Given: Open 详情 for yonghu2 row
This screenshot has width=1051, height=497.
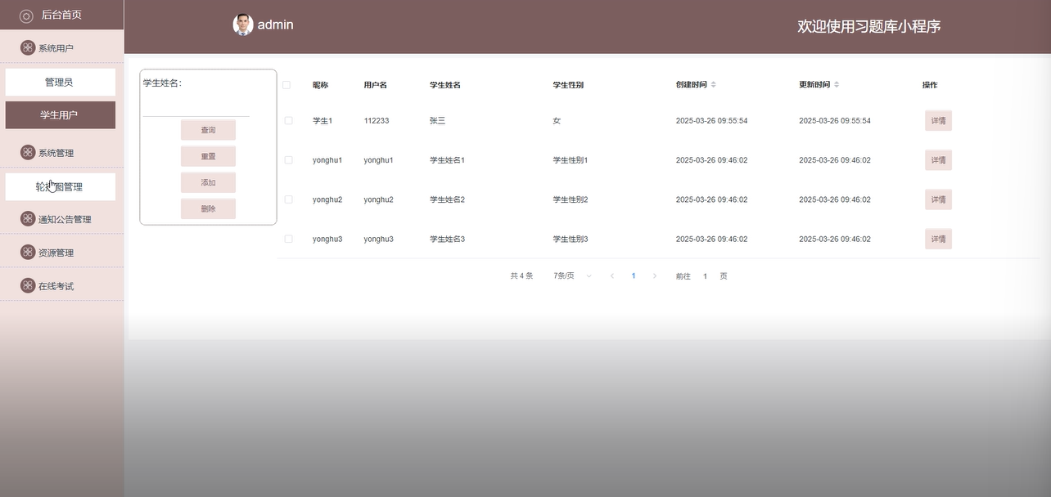Looking at the screenshot, I should pyautogui.click(x=938, y=199).
